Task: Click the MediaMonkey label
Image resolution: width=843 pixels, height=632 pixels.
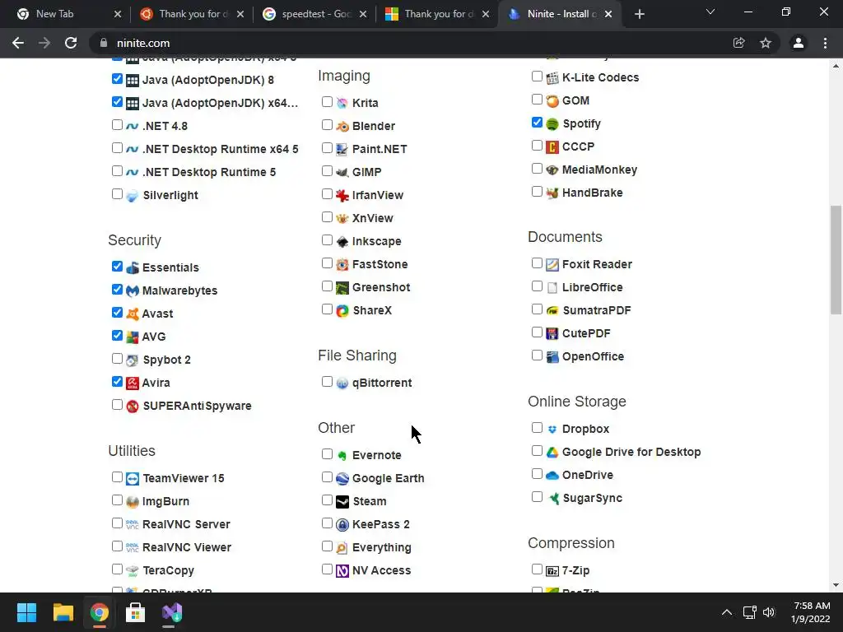Action: point(599,170)
